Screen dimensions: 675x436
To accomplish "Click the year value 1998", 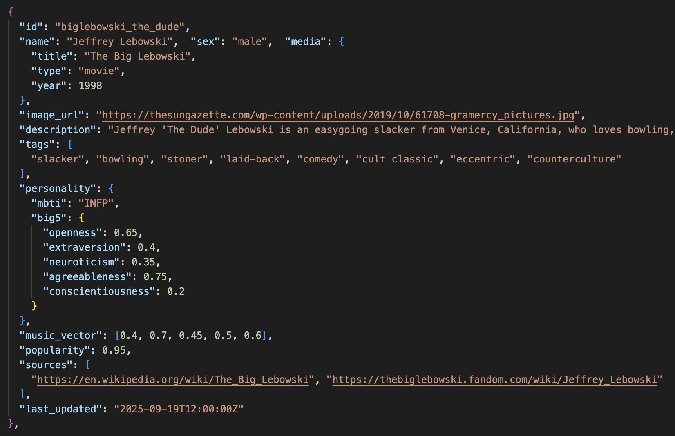I will (90, 86).
